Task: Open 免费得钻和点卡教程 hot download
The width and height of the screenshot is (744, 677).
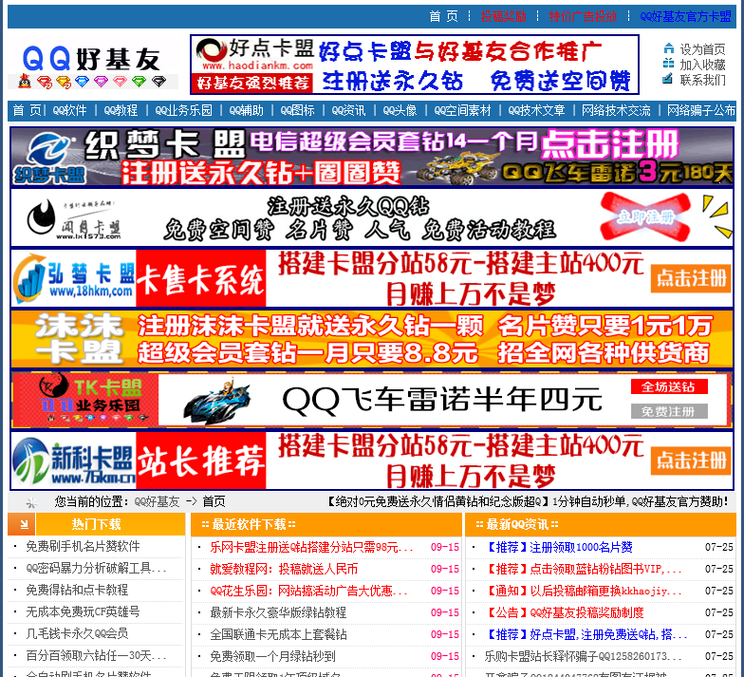Action: pos(77,591)
